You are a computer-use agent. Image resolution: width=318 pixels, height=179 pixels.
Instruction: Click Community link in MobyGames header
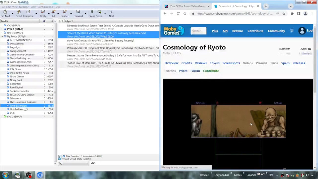276,31
